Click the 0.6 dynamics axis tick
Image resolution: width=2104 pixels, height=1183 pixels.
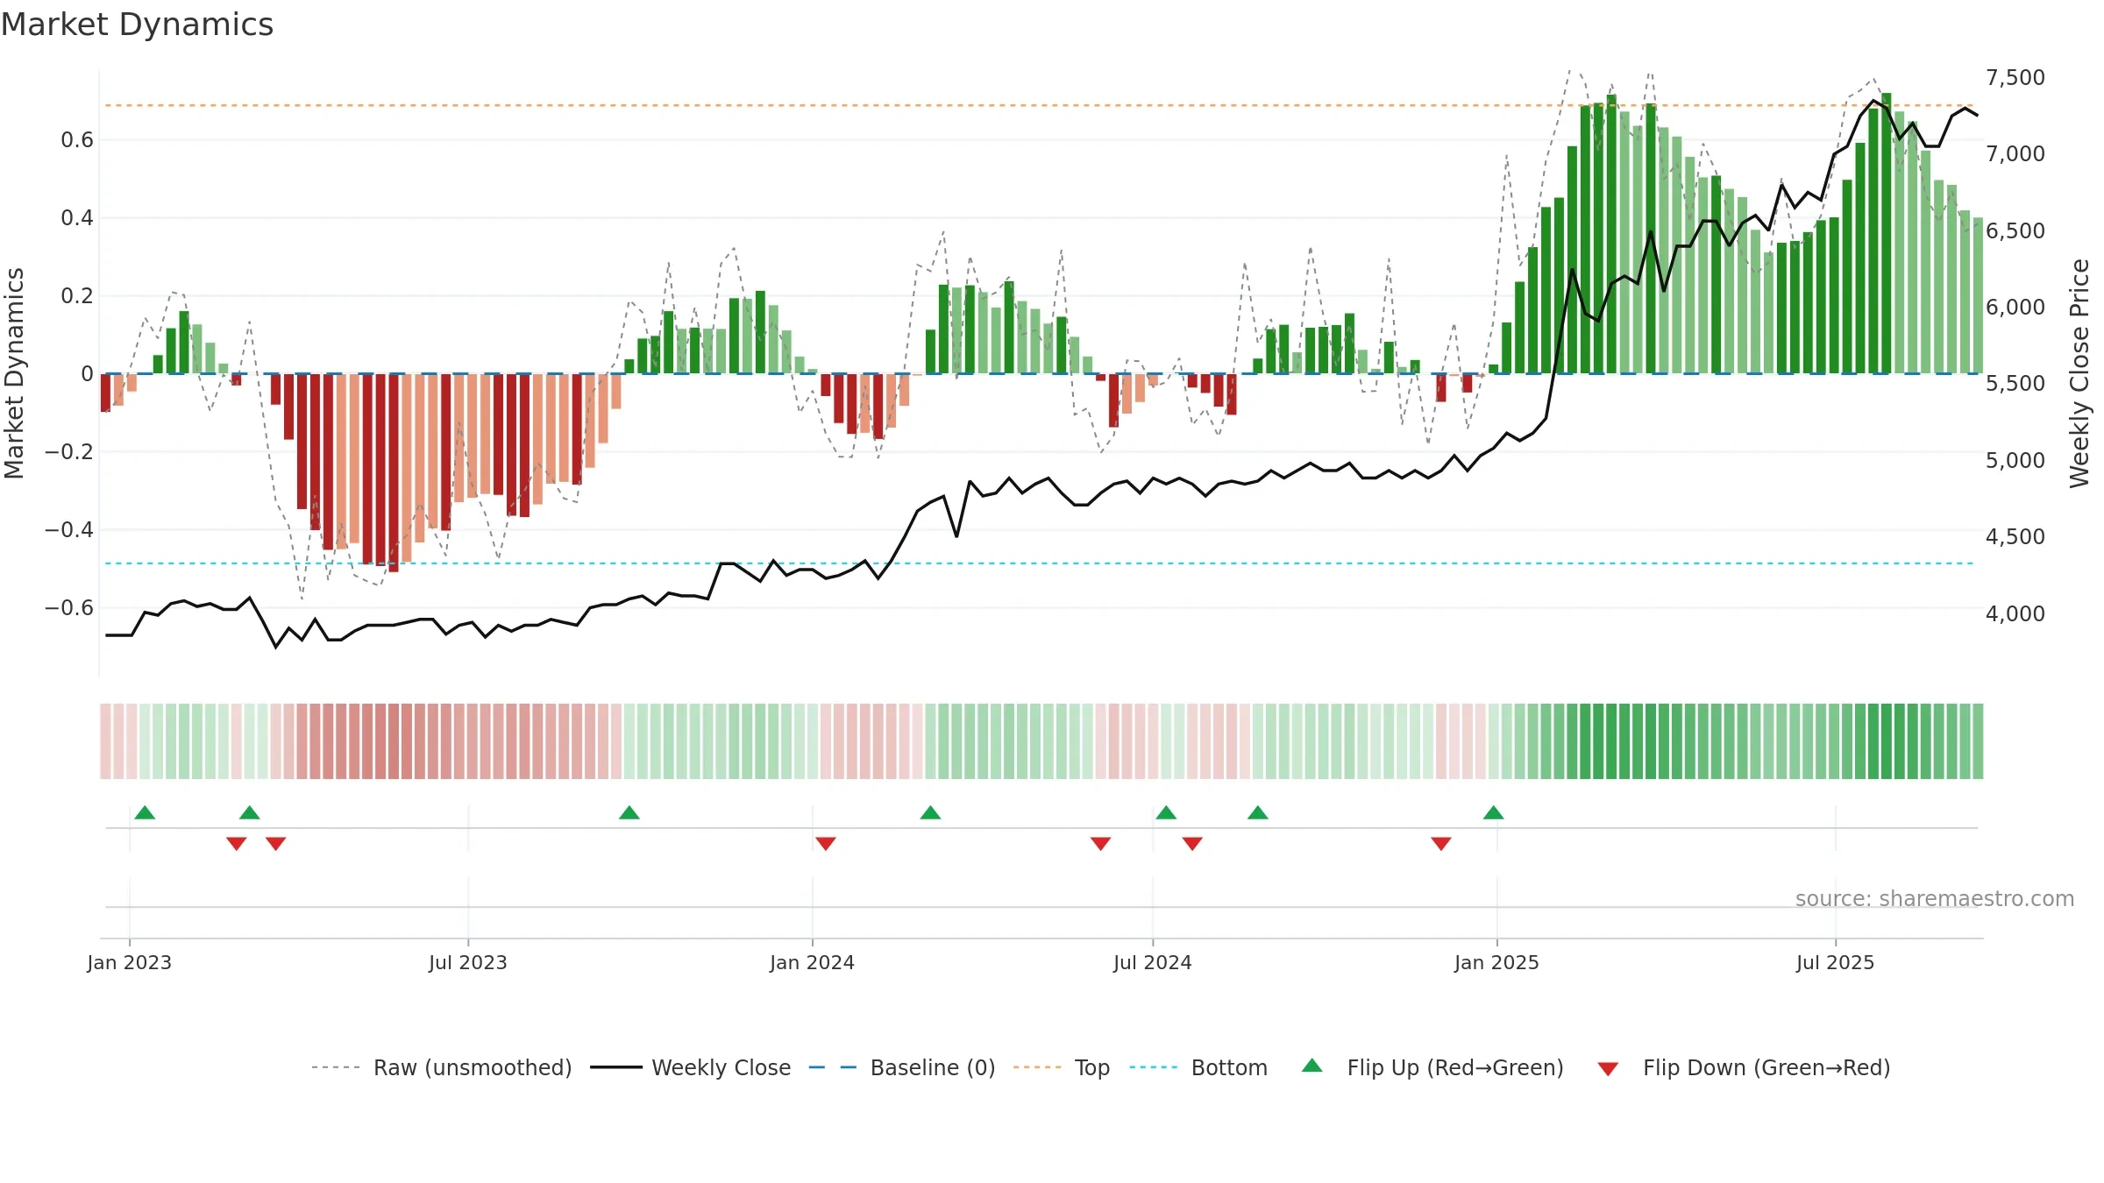pos(77,140)
